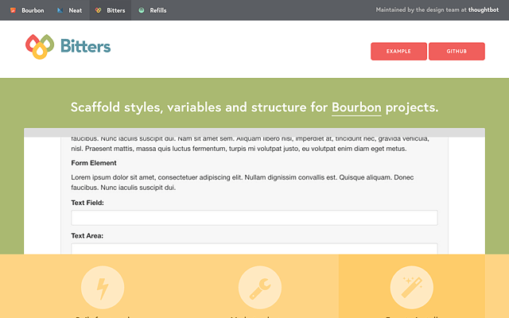
Task: Click the EXAMPLE button
Action: coord(398,51)
